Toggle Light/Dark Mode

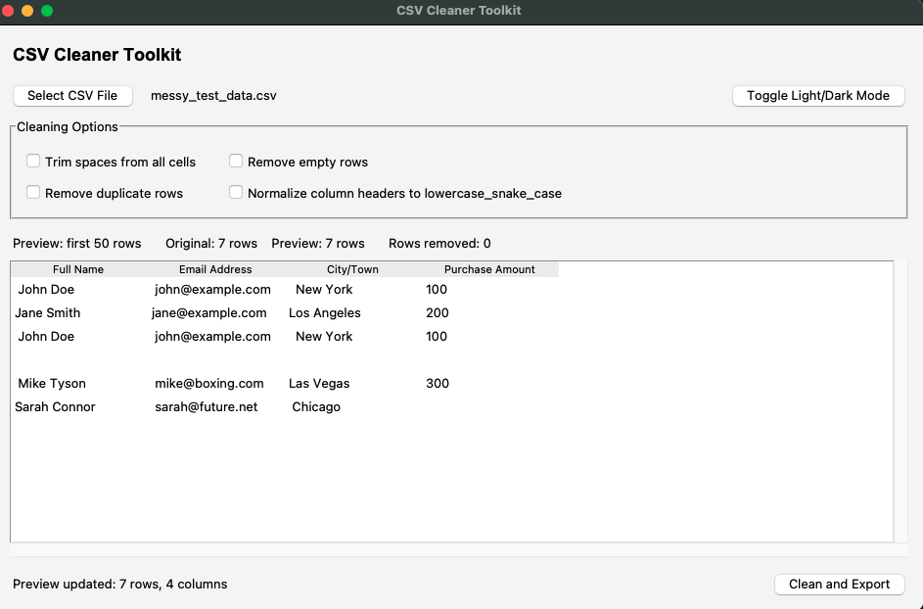coord(817,95)
